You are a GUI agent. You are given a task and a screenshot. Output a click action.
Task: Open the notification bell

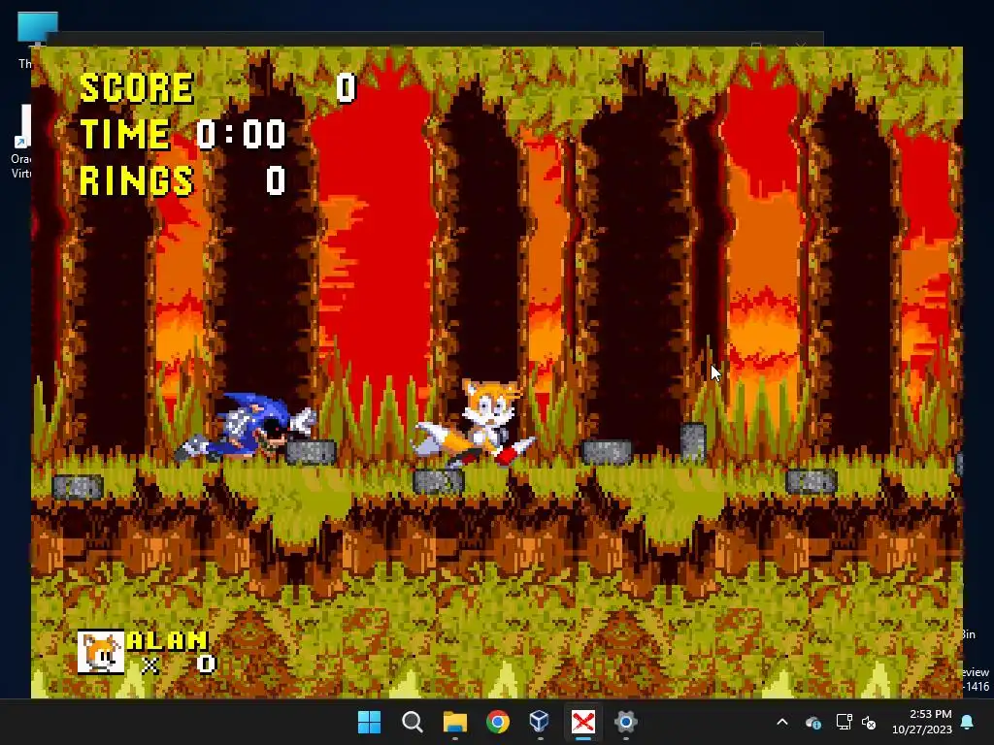pyautogui.click(x=968, y=722)
